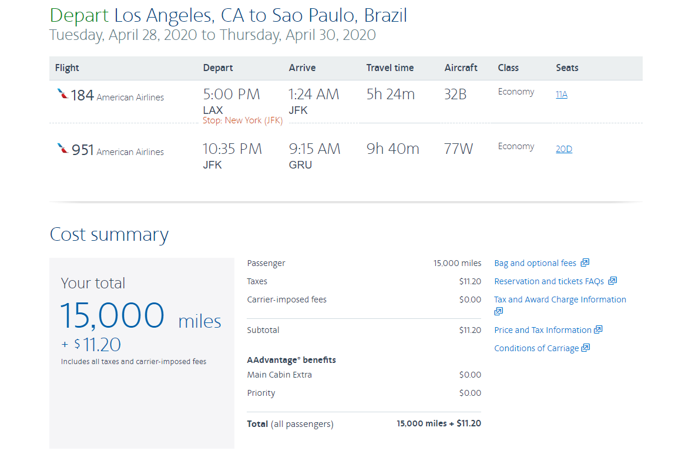
Task: Click Economy class for flight 184
Action: pyautogui.click(x=516, y=92)
